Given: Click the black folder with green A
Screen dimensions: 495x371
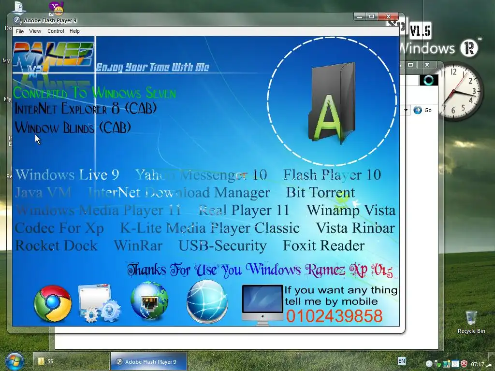Looking at the screenshot, I should tap(332, 103).
